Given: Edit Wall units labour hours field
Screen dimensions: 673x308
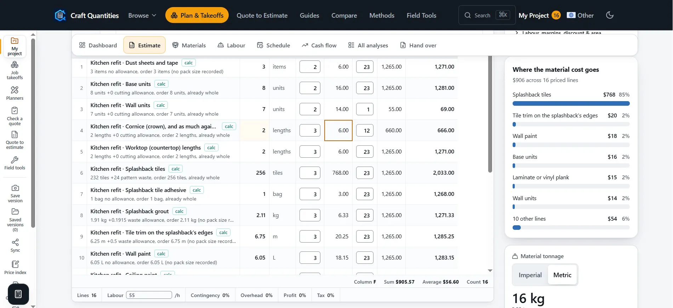Looking at the screenshot, I should coord(365,109).
